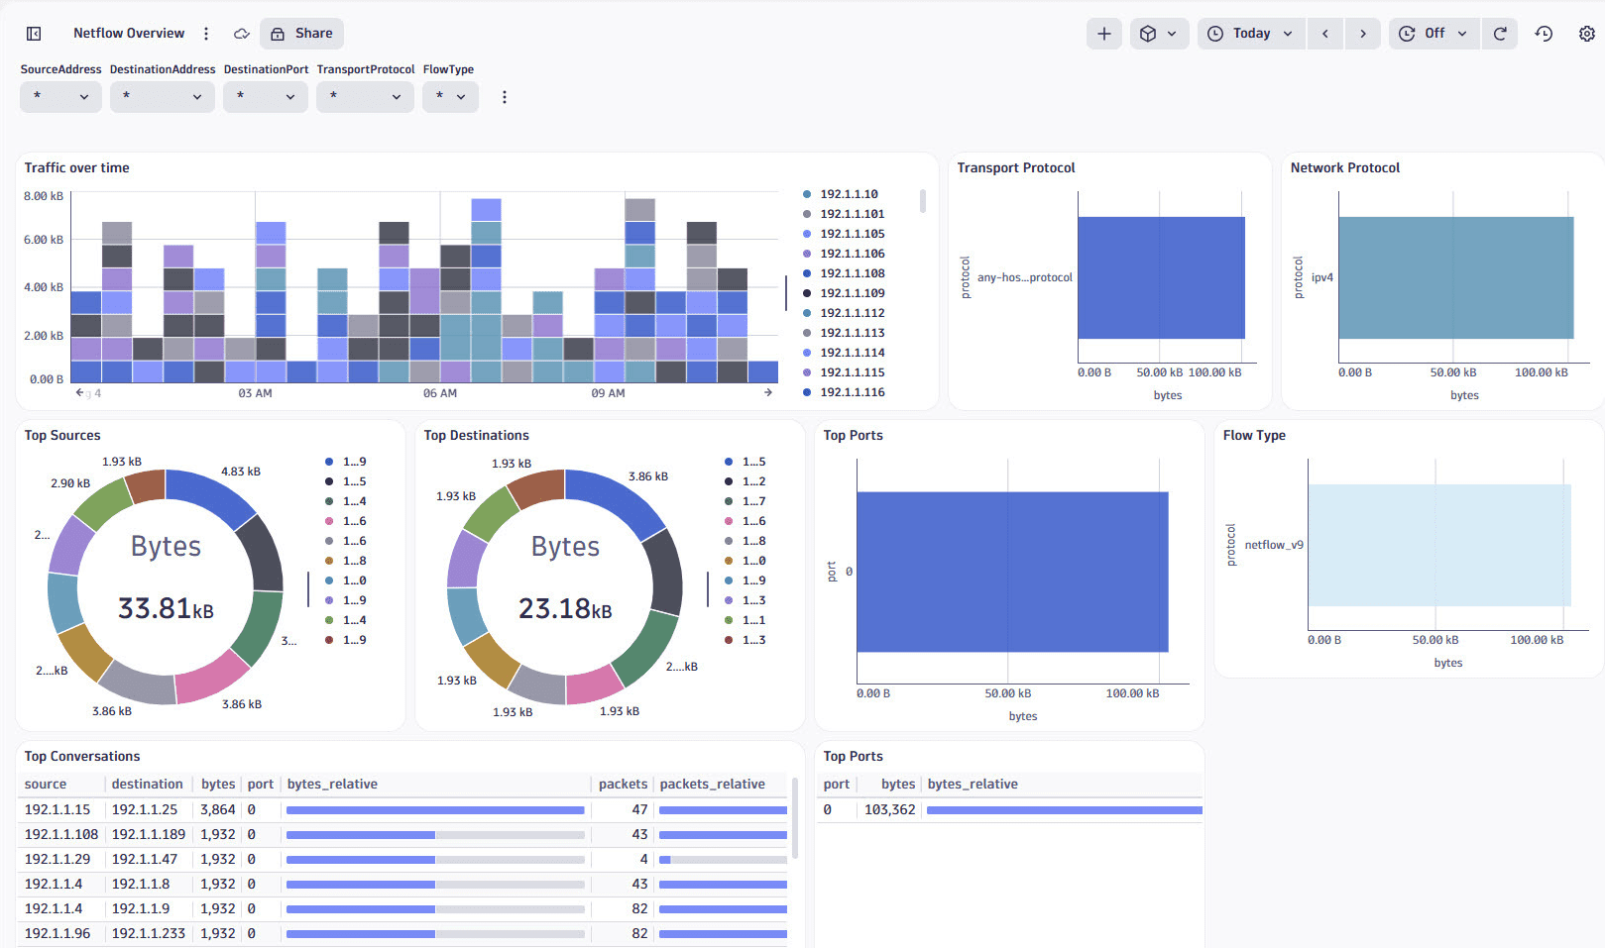Toggle visibility of 192.1.1.109 traffic

tap(851, 292)
